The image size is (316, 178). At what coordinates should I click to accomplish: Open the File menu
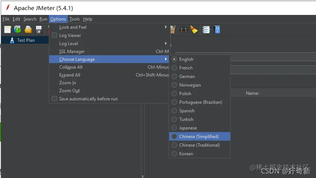6,19
